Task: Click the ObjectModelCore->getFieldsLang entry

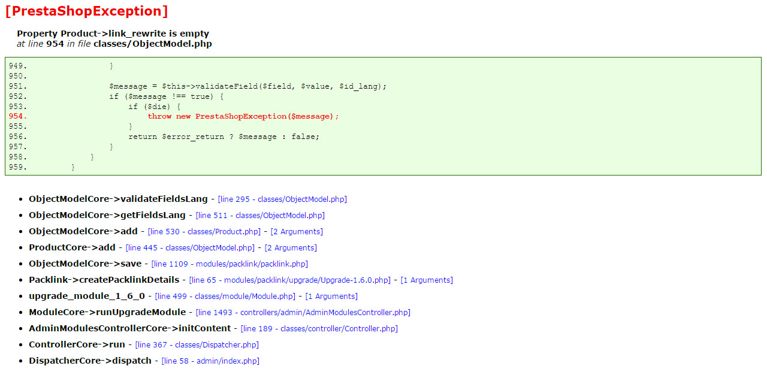Action: 107,215
